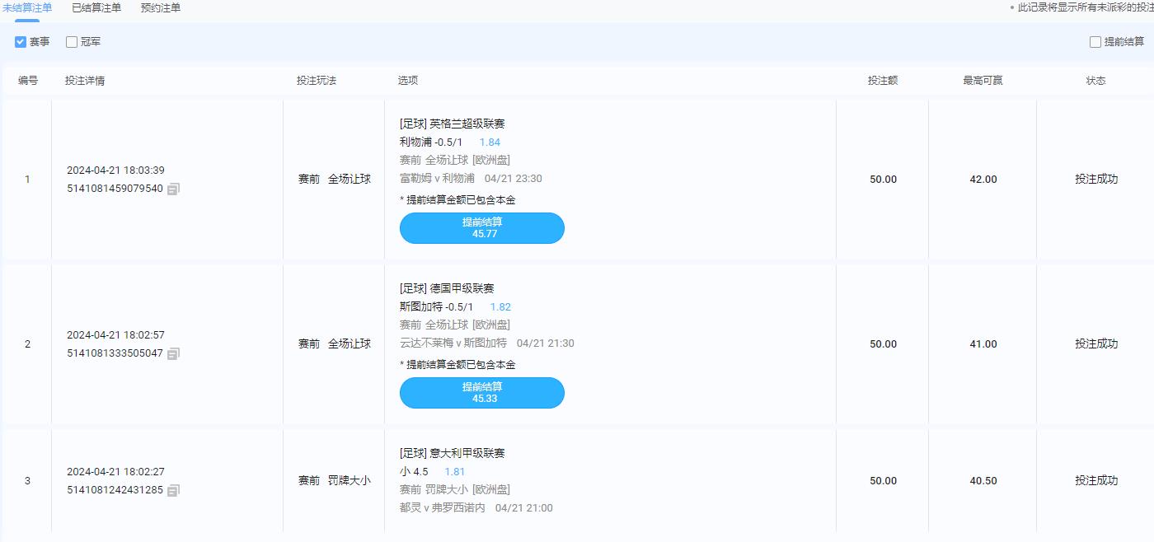
Task: Toggle the 赛事 checkbox
Action: click(x=21, y=41)
